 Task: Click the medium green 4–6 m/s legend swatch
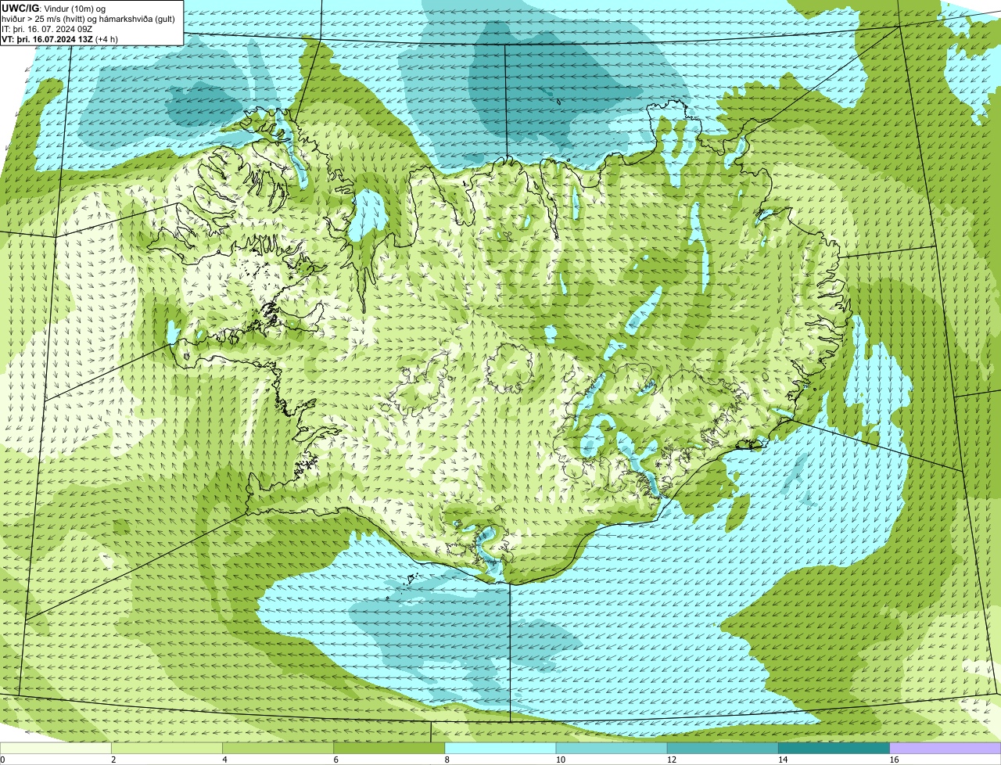[x=278, y=749]
